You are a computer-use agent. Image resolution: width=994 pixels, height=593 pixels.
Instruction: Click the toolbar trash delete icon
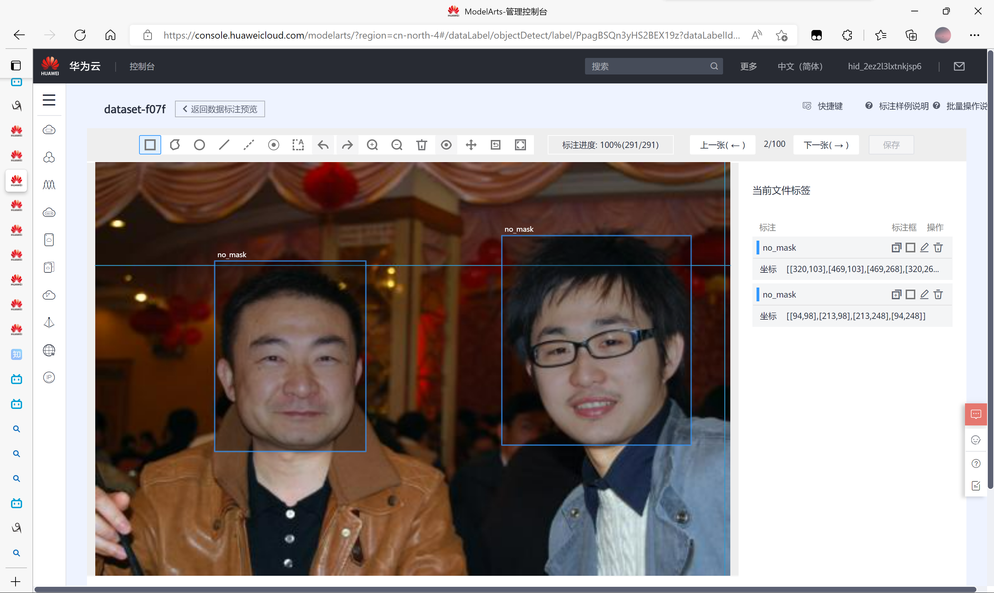coord(422,145)
